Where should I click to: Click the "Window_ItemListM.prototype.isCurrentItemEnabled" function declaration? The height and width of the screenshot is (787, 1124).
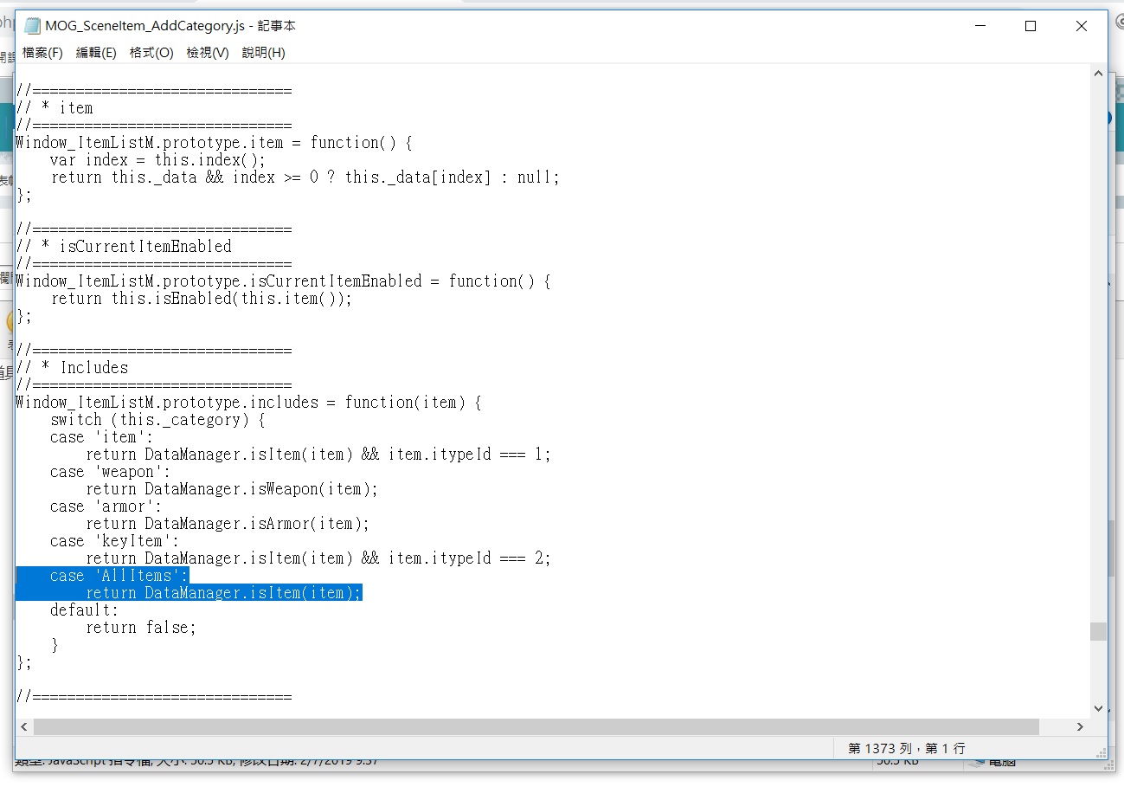(x=283, y=281)
